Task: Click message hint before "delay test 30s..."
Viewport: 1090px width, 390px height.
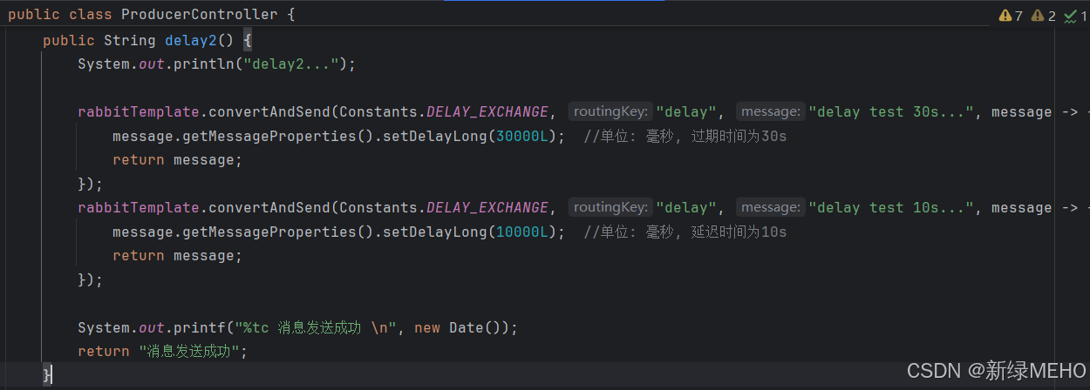Action: pyautogui.click(x=769, y=111)
